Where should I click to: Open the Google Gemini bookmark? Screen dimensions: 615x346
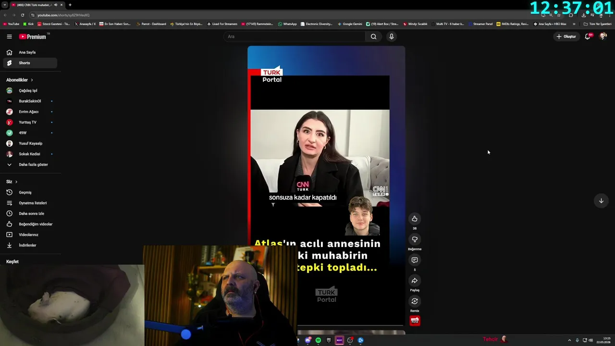350,24
